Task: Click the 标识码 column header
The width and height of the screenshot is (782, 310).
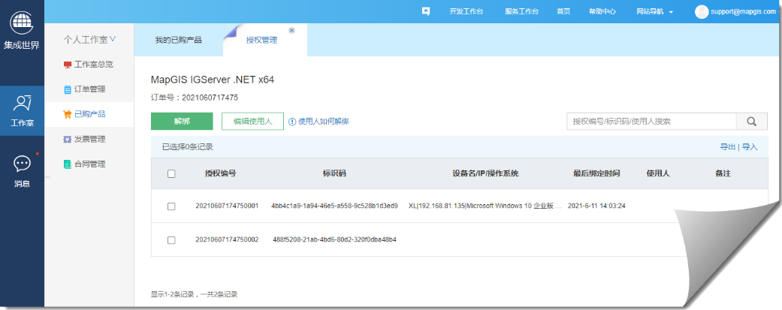Action: [x=334, y=173]
